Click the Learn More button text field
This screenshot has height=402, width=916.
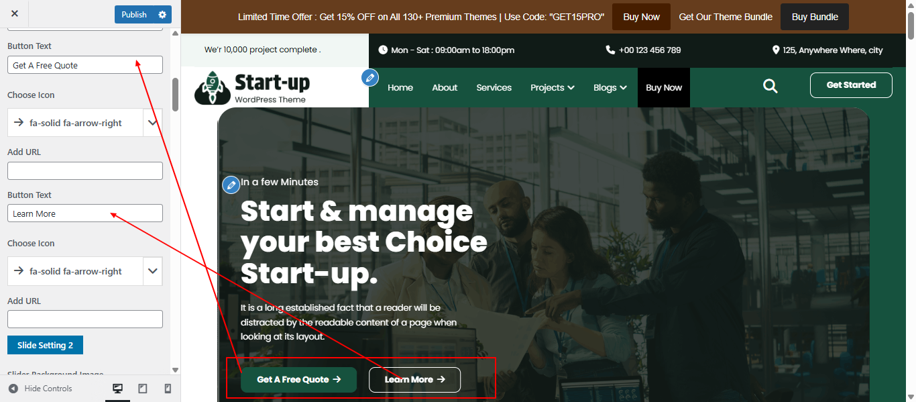[85, 213]
